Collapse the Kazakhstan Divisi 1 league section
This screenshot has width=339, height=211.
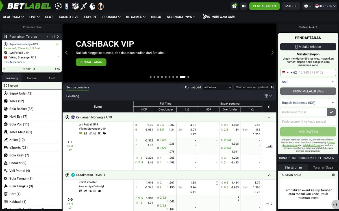(269, 175)
